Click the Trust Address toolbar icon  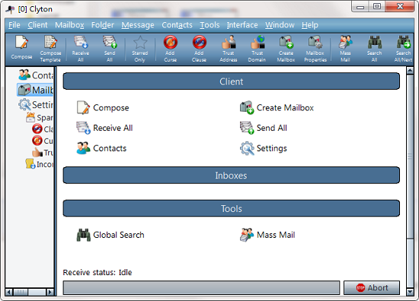[x=229, y=49]
